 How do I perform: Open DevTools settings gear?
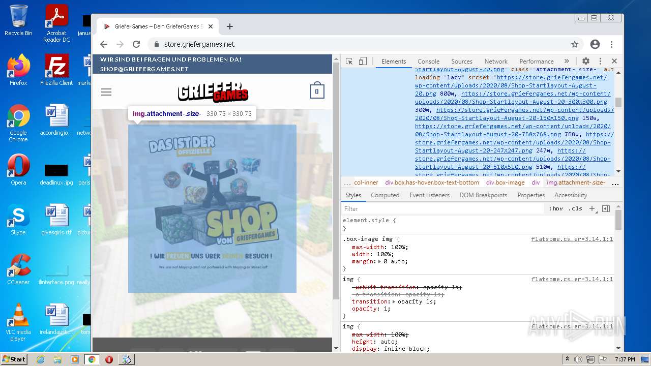click(x=586, y=61)
